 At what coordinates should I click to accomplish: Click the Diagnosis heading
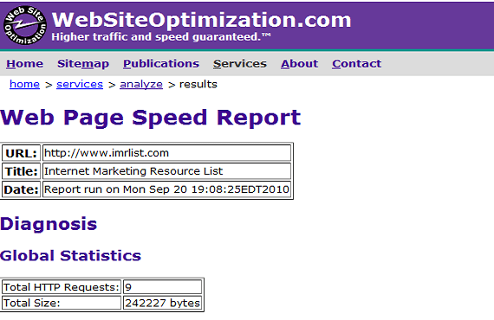[49, 224]
